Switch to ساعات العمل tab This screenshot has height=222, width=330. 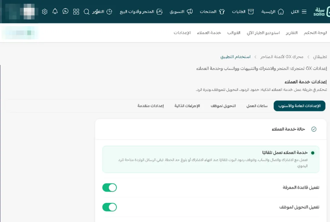pyautogui.click(x=257, y=106)
